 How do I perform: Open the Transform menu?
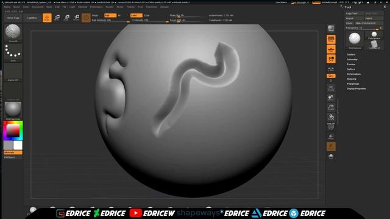pos(152,7)
